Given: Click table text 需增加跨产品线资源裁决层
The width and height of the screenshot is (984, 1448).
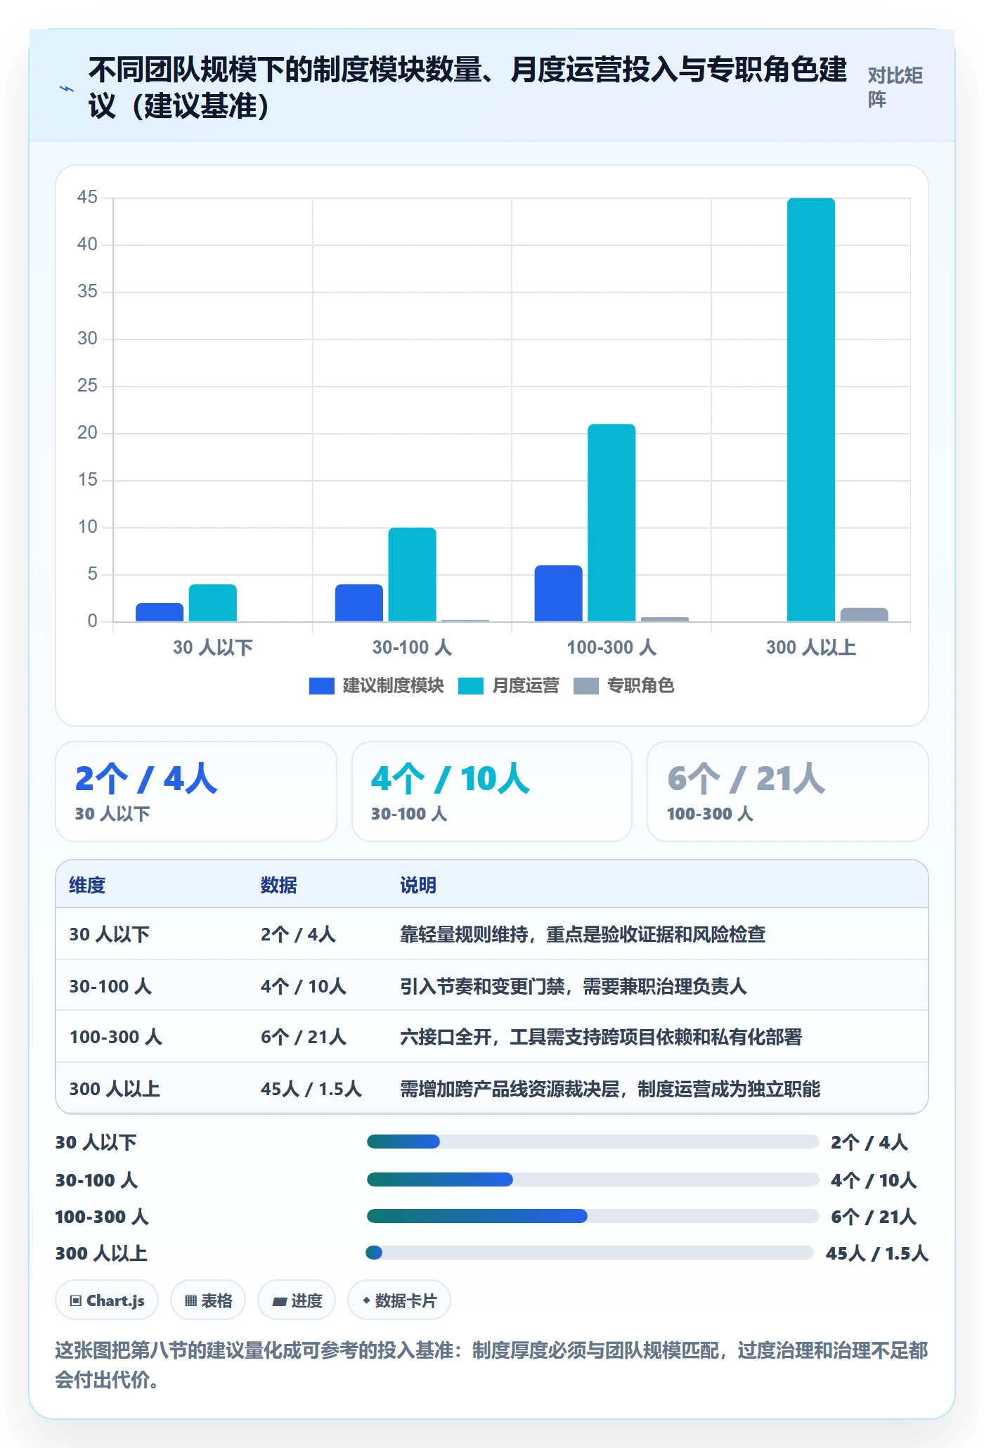Looking at the screenshot, I should [x=510, y=1089].
